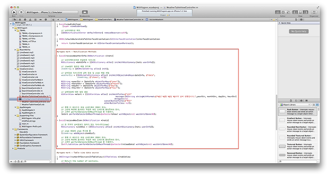The width and height of the screenshot is (329, 176).
Task: Choose the iPhone 5.1 Simulator destination
Action: [x=52, y=12]
